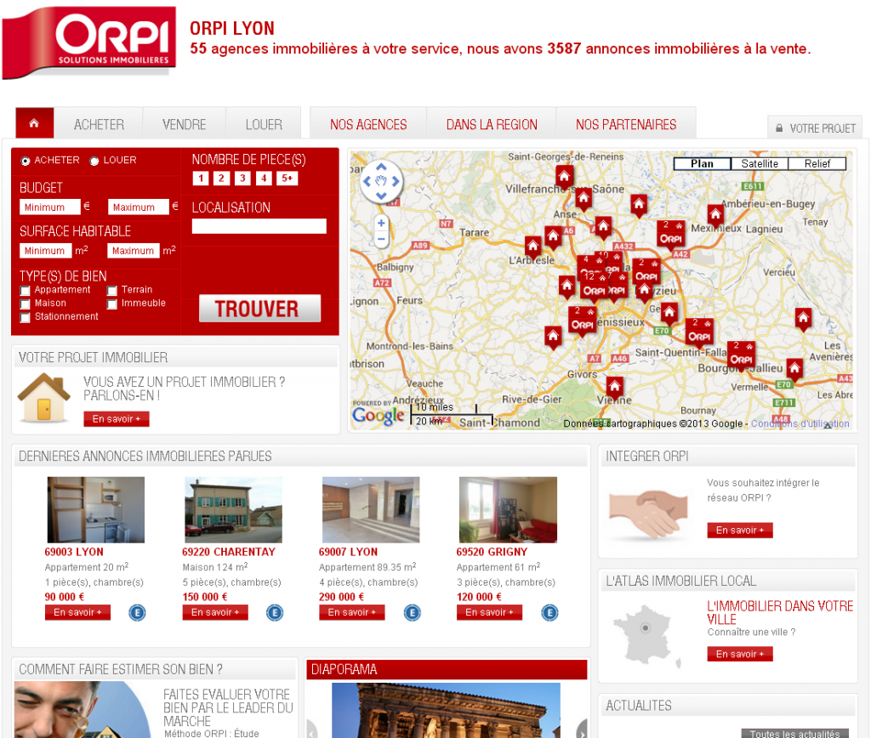The image size is (871, 738).
Task: Open Conditions d'utilisation map link
Action: pos(800,423)
